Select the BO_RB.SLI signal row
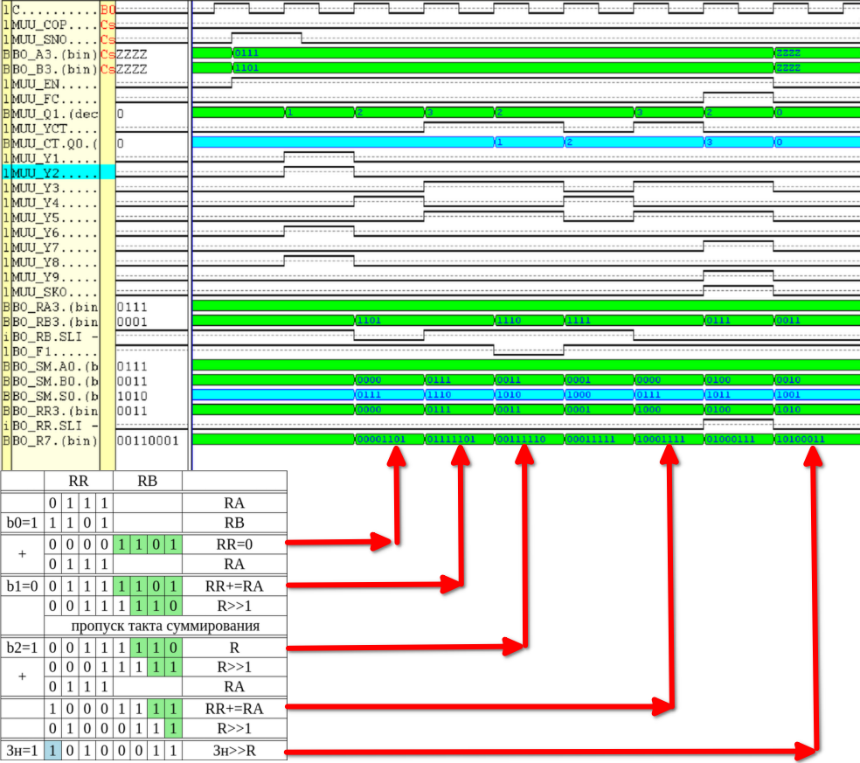This screenshot has height=763, width=860. pos(52,336)
